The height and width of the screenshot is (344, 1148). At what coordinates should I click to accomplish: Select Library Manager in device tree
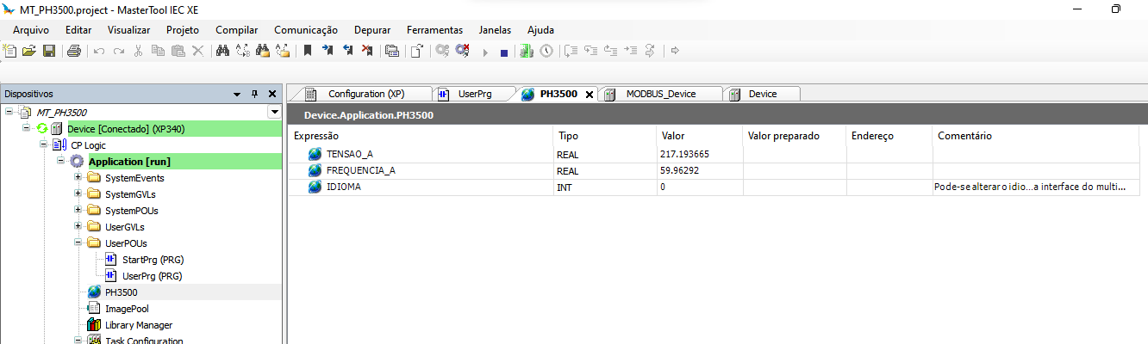[138, 325]
